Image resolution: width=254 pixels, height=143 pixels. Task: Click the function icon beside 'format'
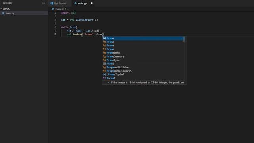pos(104,78)
